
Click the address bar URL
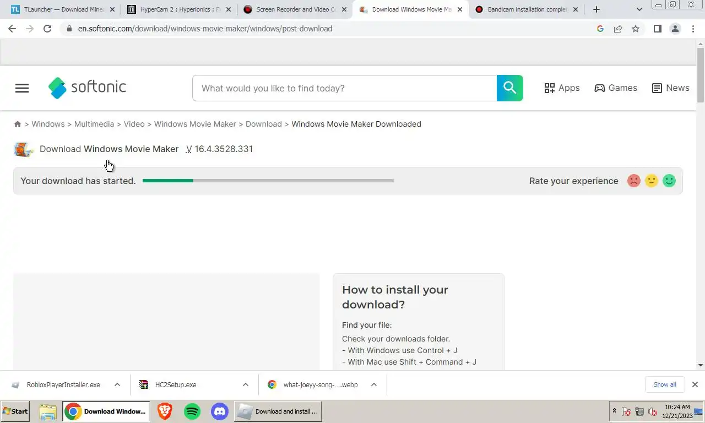205,29
